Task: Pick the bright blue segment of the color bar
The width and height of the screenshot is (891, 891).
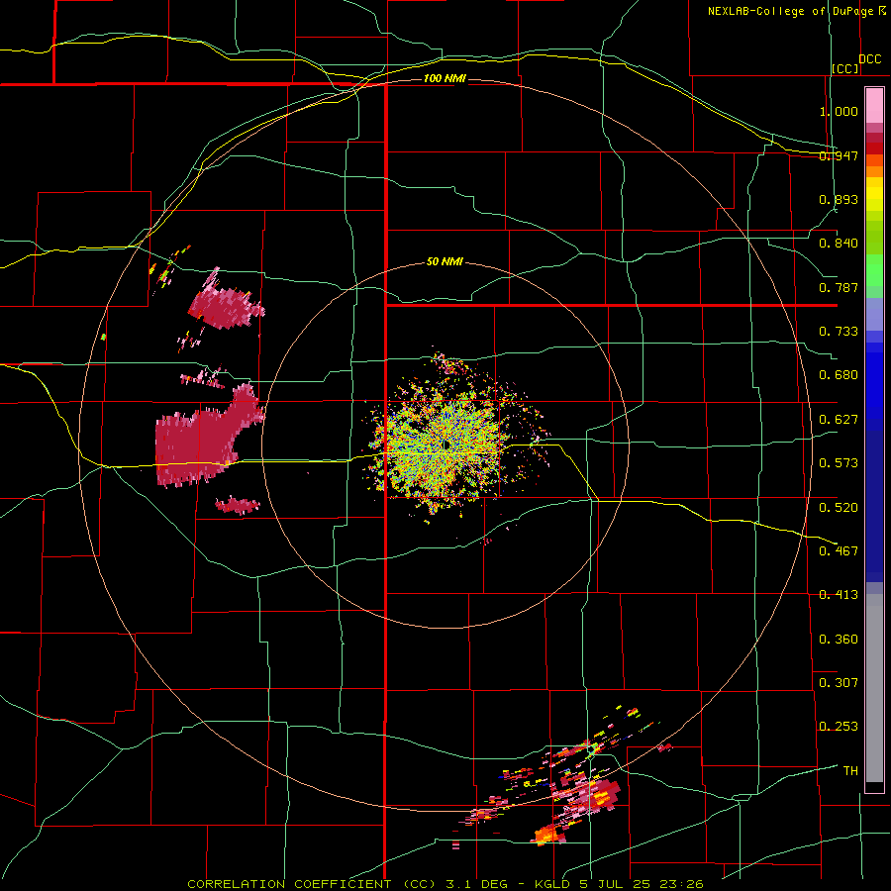Action: [874, 386]
